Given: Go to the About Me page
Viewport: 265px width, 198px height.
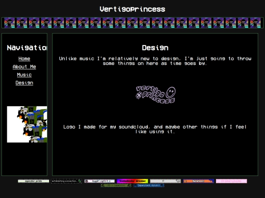Looking at the screenshot, I should coord(24,66).
